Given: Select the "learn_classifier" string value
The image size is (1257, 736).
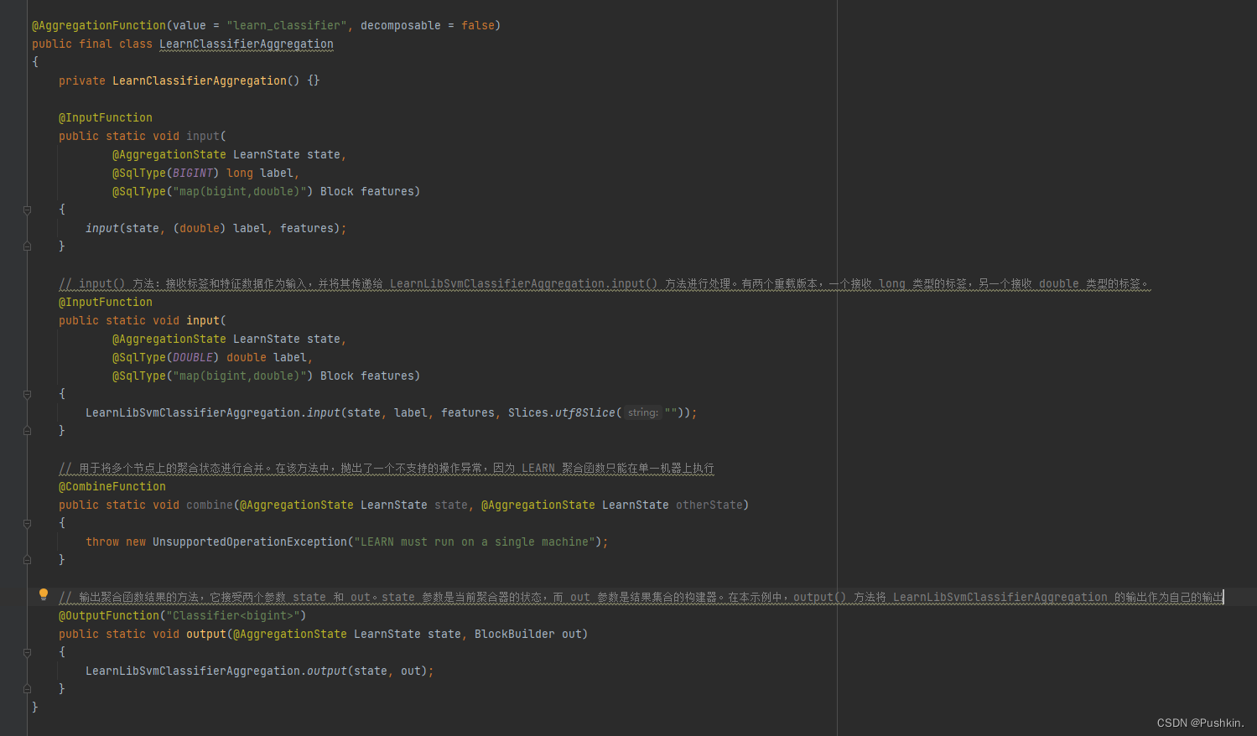Looking at the screenshot, I should click(287, 26).
